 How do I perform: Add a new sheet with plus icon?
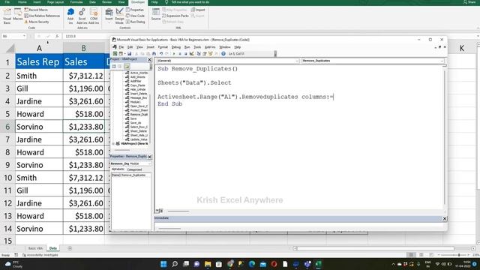(x=70, y=248)
